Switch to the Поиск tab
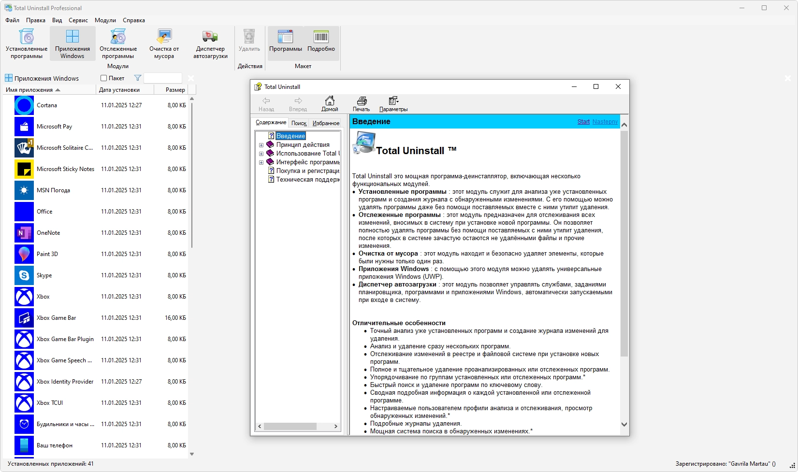The width and height of the screenshot is (798, 472). click(x=299, y=123)
